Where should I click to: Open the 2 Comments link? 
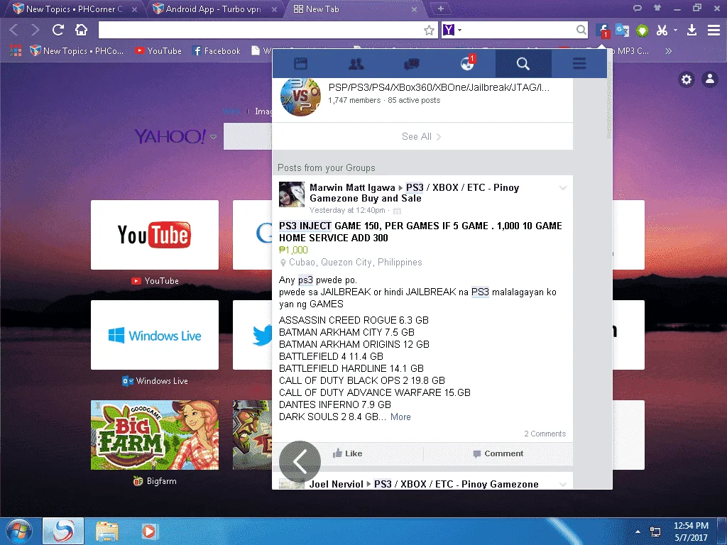coord(545,434)
